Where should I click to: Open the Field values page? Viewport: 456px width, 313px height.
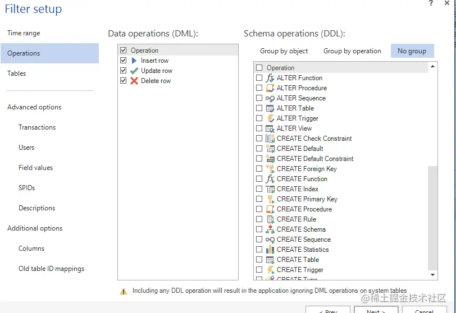[x=36, y=168]
